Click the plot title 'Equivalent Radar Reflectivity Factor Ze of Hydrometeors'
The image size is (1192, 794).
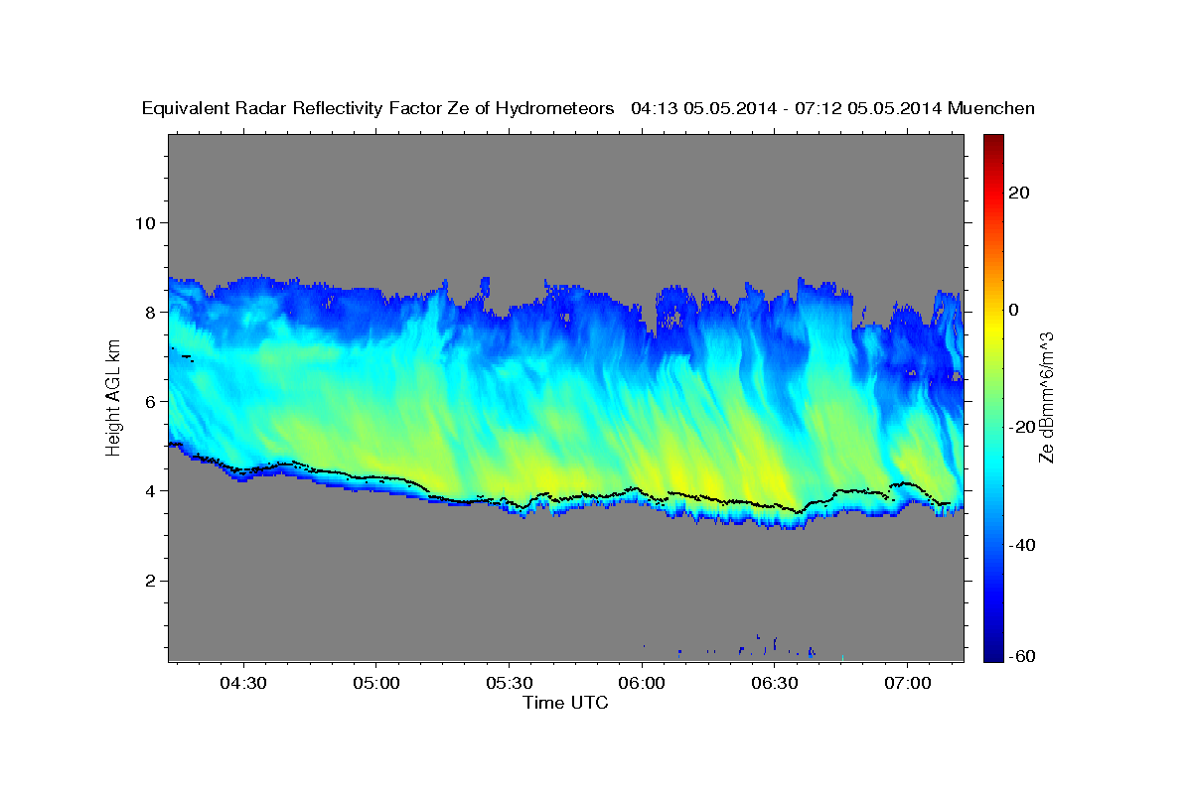click(x=378, y=108)
